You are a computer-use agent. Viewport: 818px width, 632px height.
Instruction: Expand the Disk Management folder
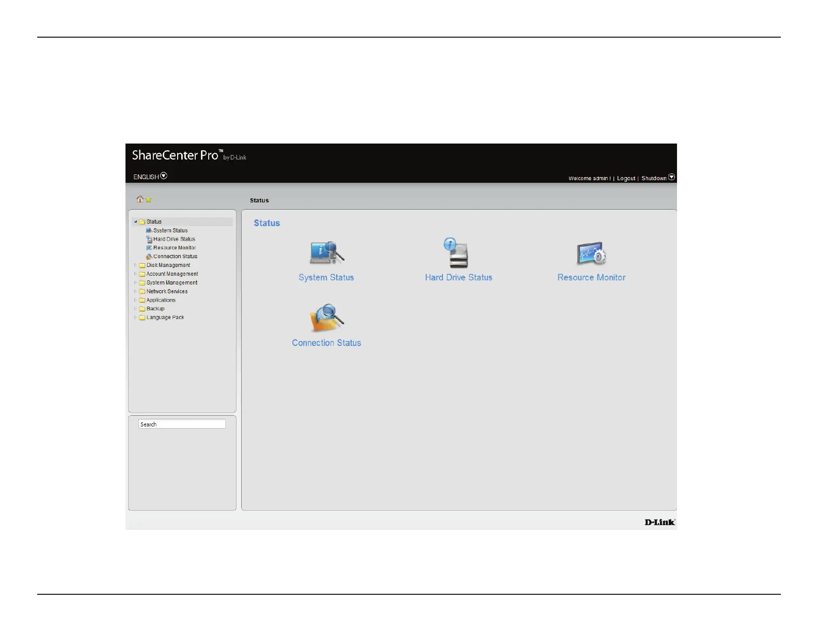coord(136,265)
